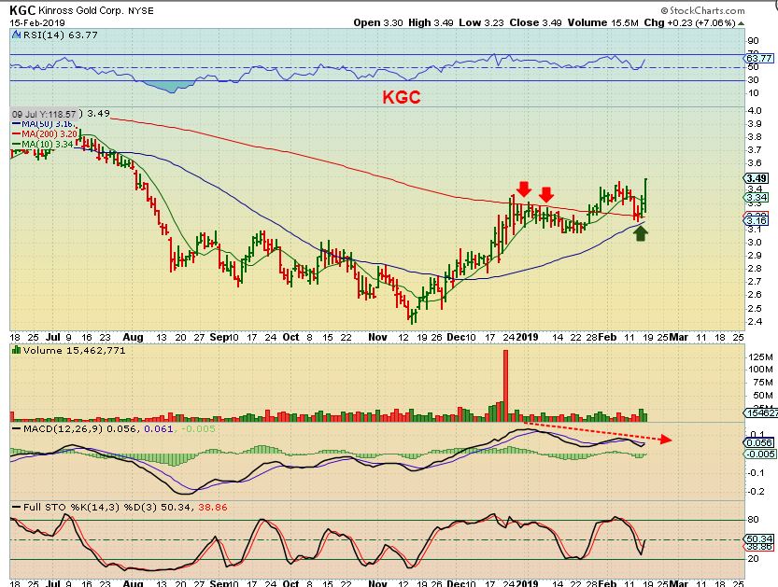Click the tall red volume spike bar
The height and width of the screenshot is (587, 778).
tap(505, 385)
